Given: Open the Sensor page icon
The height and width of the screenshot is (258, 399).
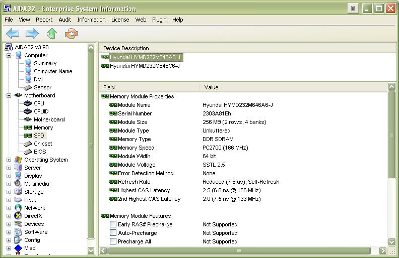Looking at the screenshot, I should tap(28, 88).
